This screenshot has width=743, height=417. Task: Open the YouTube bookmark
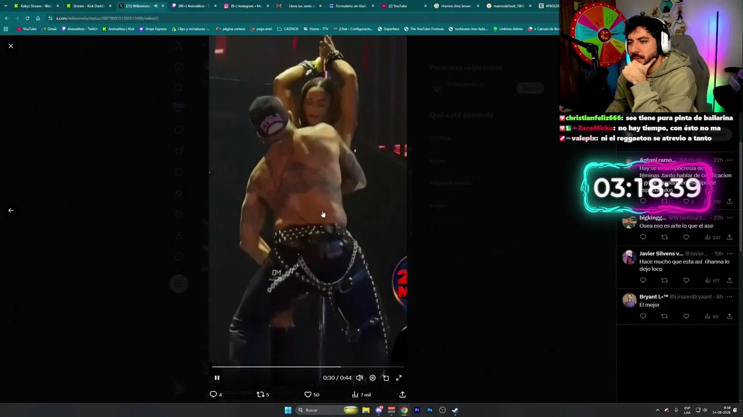click(27, 29)
